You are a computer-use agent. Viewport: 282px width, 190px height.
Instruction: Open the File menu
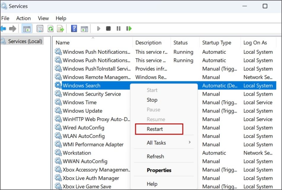tap(5, 18)
